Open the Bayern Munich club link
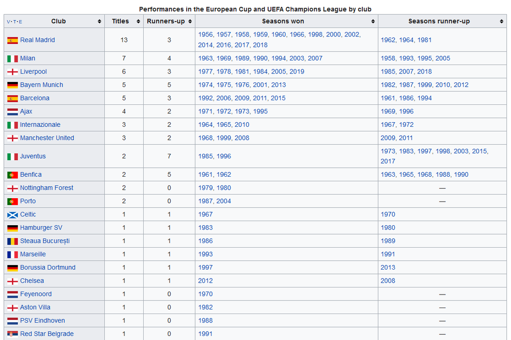 click(x=42, y=85)
